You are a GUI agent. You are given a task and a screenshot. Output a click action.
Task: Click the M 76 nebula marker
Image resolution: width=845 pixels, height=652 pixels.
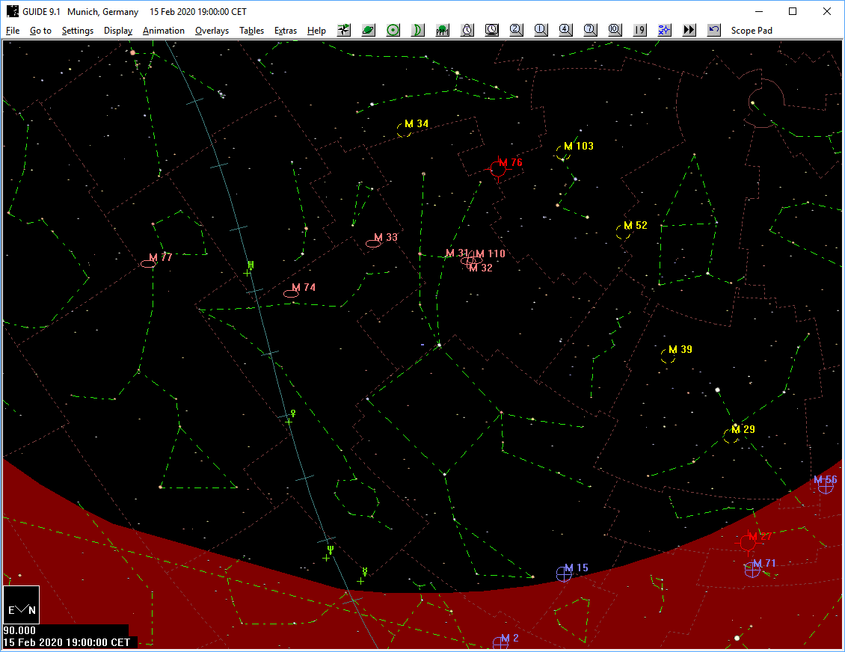[x=499, y=169]
